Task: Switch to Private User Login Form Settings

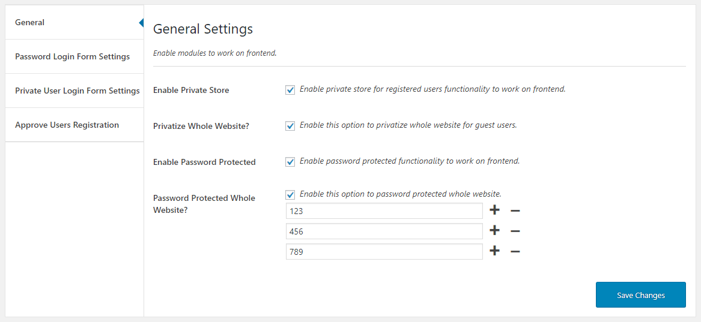Action: [77, 91]
